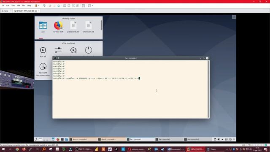Click the guest panel volume icon
This screenshot has height=152, width=270.
(x=219, y=139)
